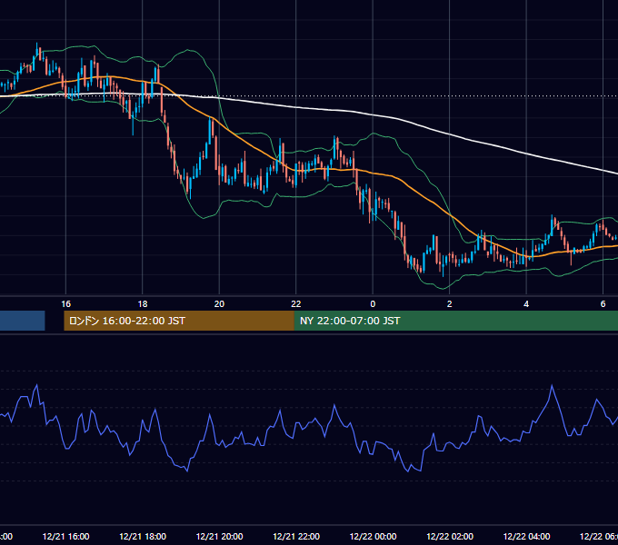Click the 6 hour label on the price chart axis
The image size is (618, 545).
[603, 304]
